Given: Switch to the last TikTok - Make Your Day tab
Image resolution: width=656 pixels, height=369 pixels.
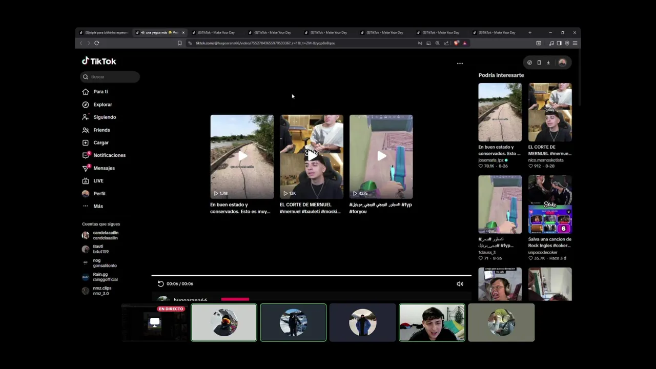Looking at the screenshot, I should click(x=496, y=32).
